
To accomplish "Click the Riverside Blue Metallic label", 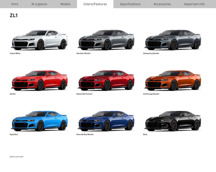I will [85, 135].
